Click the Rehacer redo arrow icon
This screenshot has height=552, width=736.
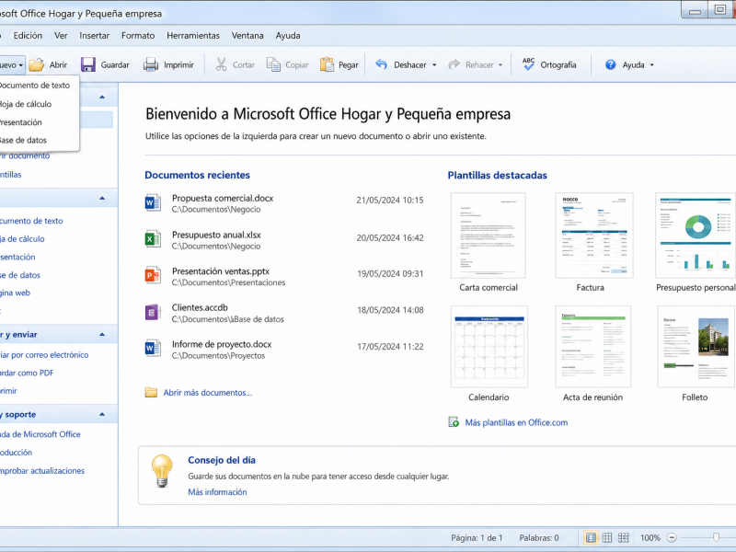tap(454, 64)
